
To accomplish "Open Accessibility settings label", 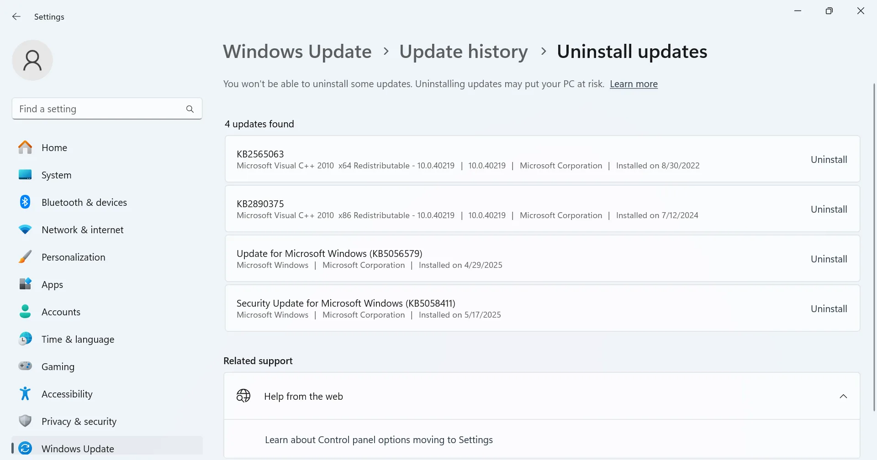I will click(67, 394).
